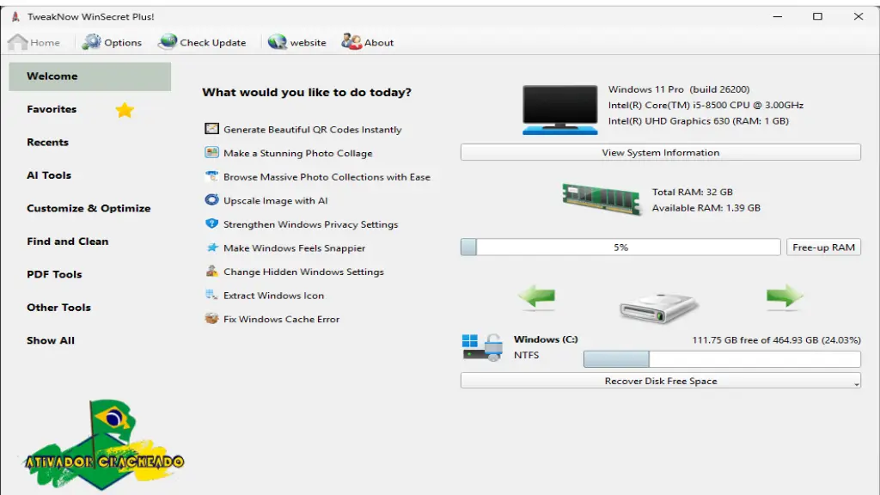Open Customize & Optimize section
This screenshot has height=495, width=880.
[x=89, y=208]
